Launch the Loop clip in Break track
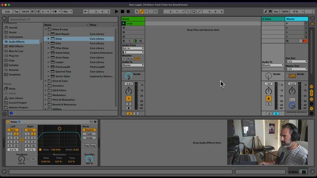The image size is (317, 178). (x=123, y=23)
